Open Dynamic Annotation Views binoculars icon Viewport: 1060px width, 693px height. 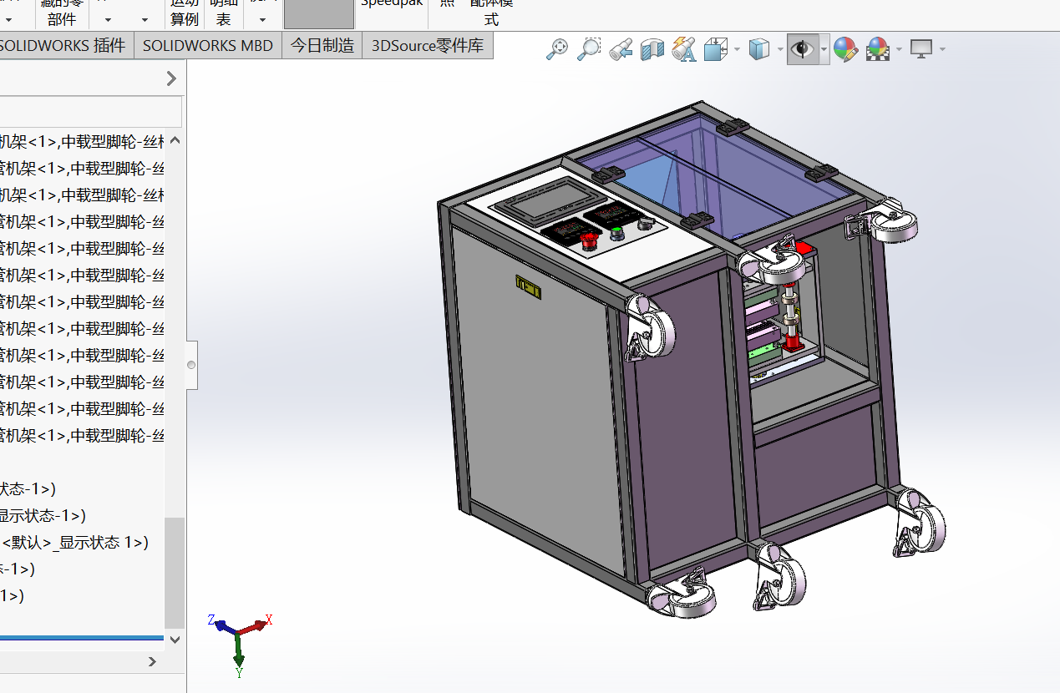click(684, 49)
